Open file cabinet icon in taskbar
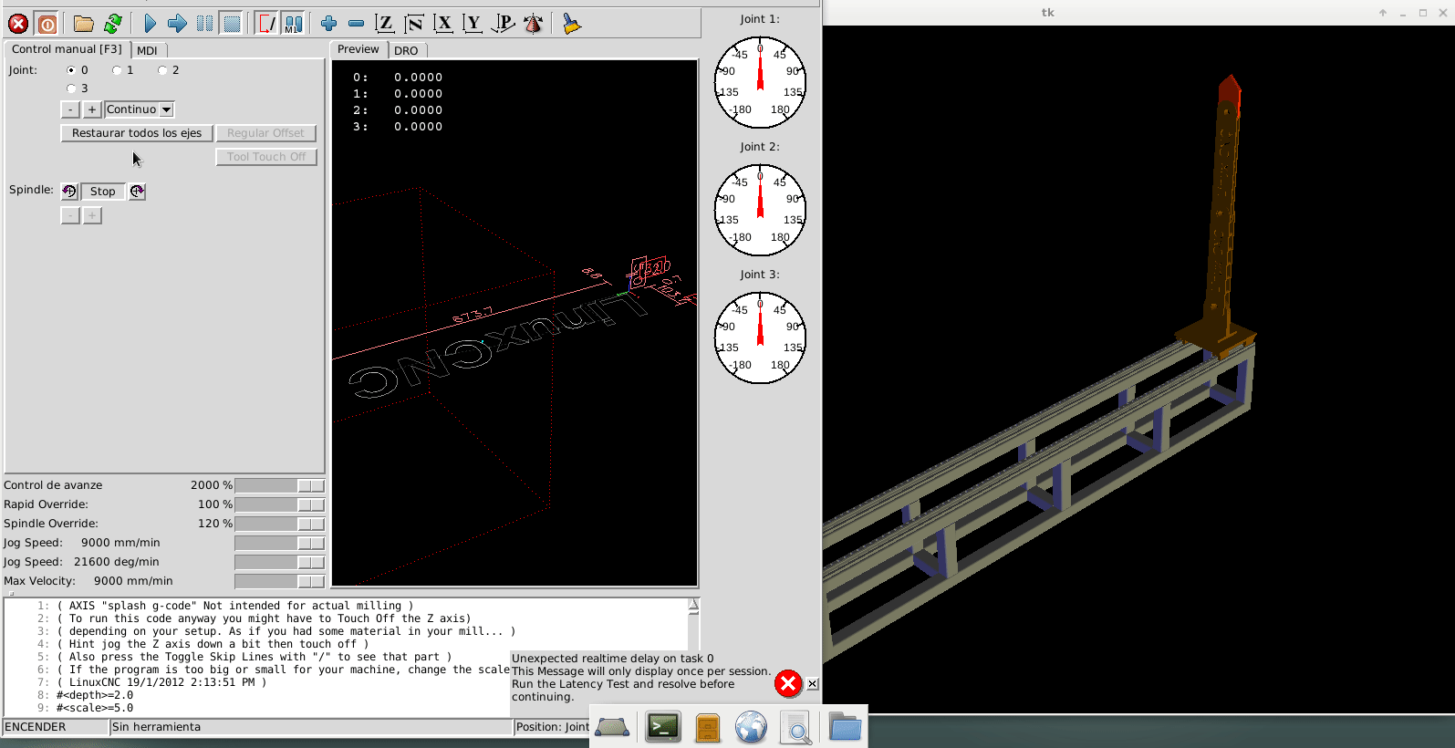The height and width of the screenshot is (748, 1455). [x=708, y=727]
